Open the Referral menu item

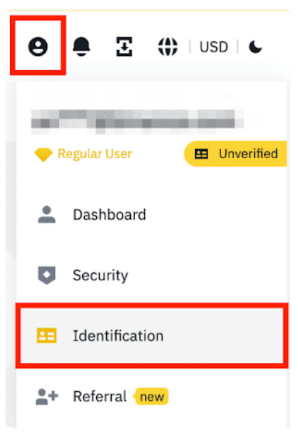tap(152, 396)
